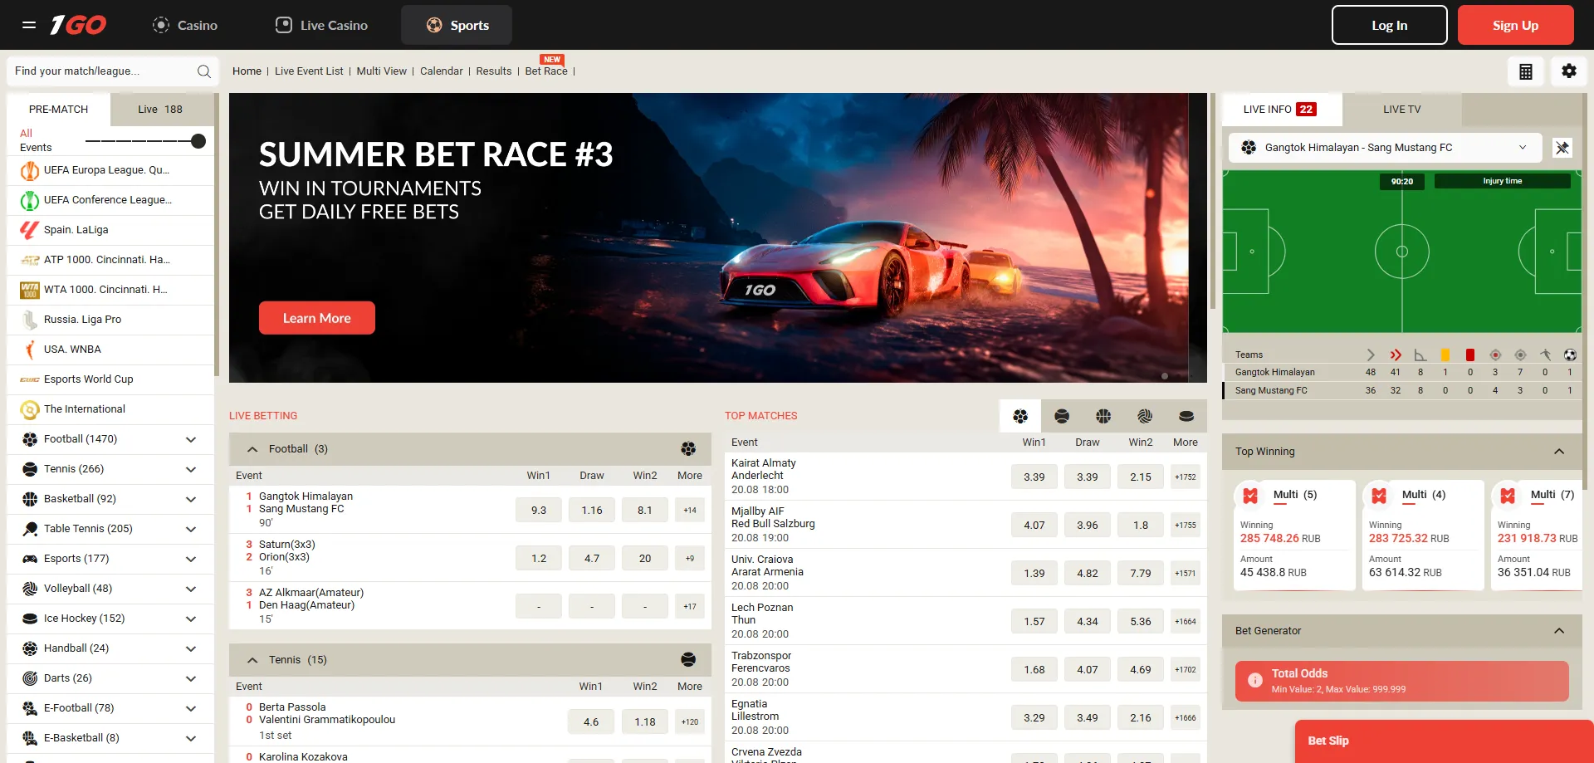This screenshot has height=763, width=1594.
Task: Open UEFA Europa League from sidebar
Action: click(x=110, y=170)
